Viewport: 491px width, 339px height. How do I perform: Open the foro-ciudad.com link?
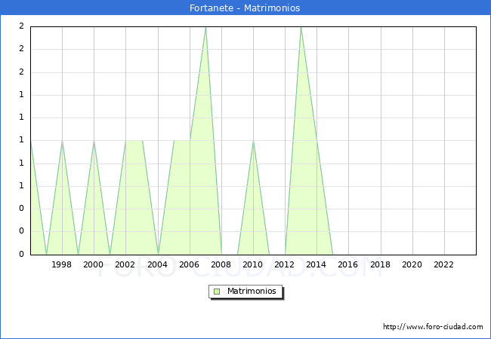click(x=433, y=327)
